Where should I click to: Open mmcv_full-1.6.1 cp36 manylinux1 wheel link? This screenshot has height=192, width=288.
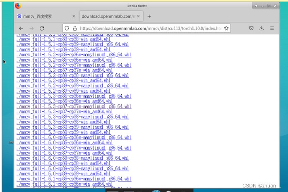(74, 179)
